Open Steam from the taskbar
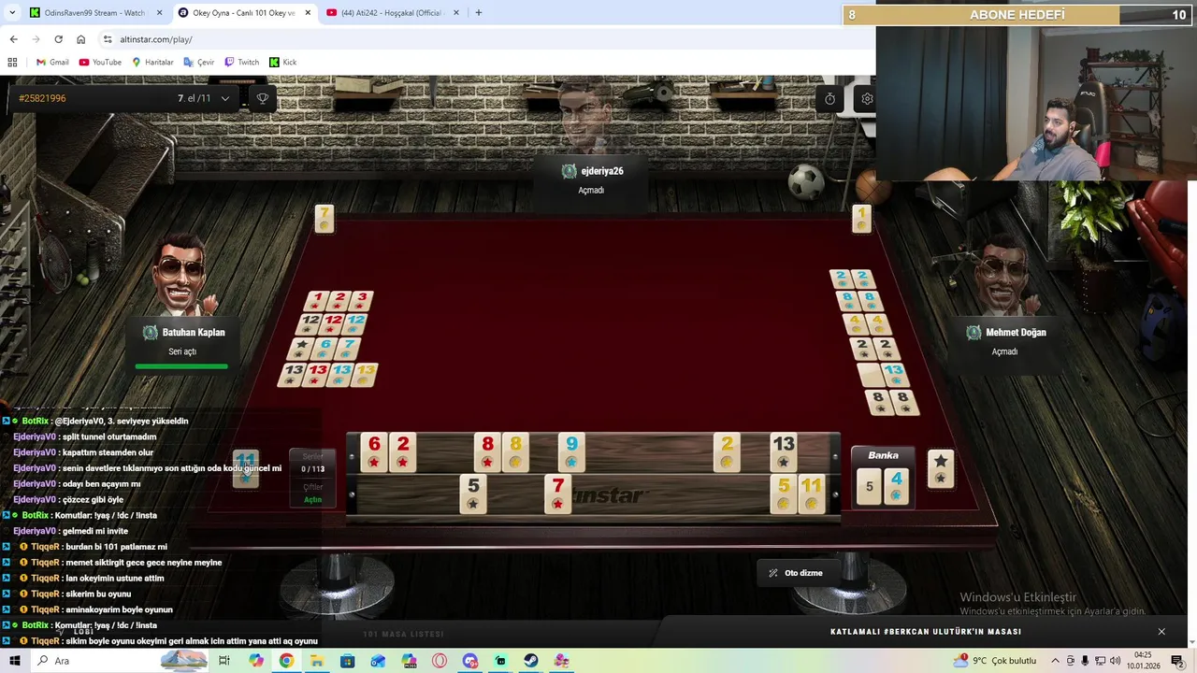1197x673 pixels. (x=530, y=661)
